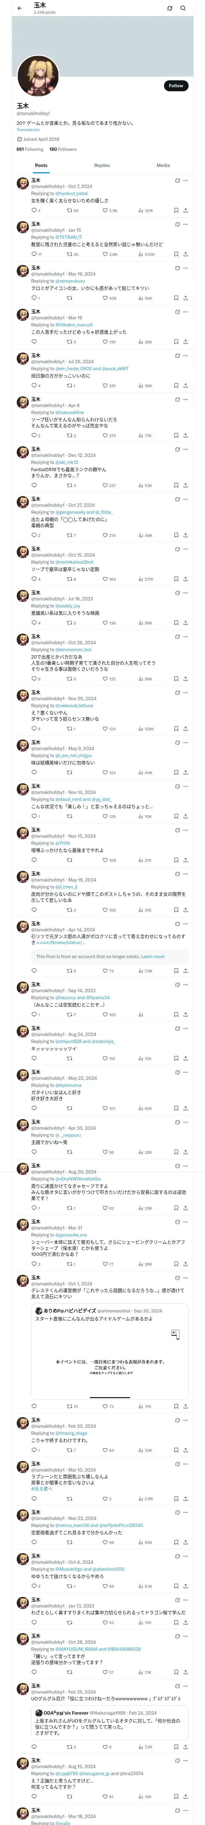Switch to the Replies tab

coord(102,166)
